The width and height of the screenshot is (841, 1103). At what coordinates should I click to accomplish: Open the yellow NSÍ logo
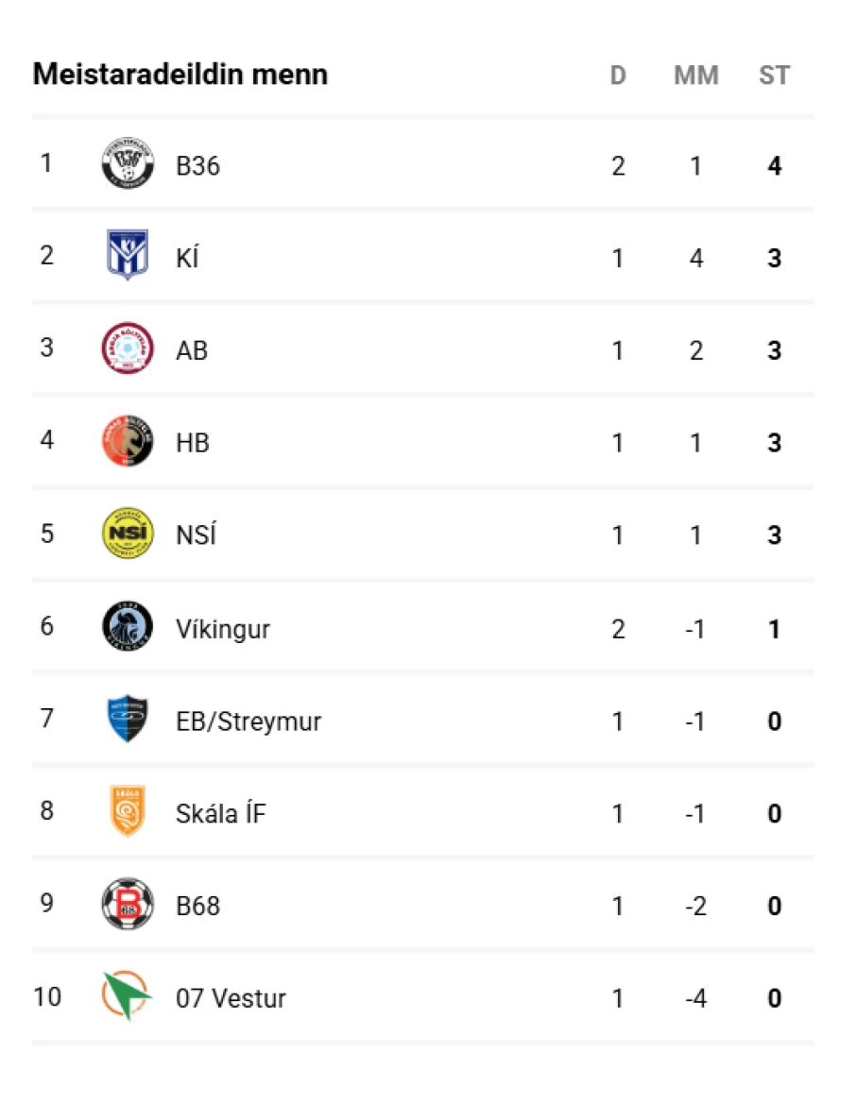tap(128, 535)
